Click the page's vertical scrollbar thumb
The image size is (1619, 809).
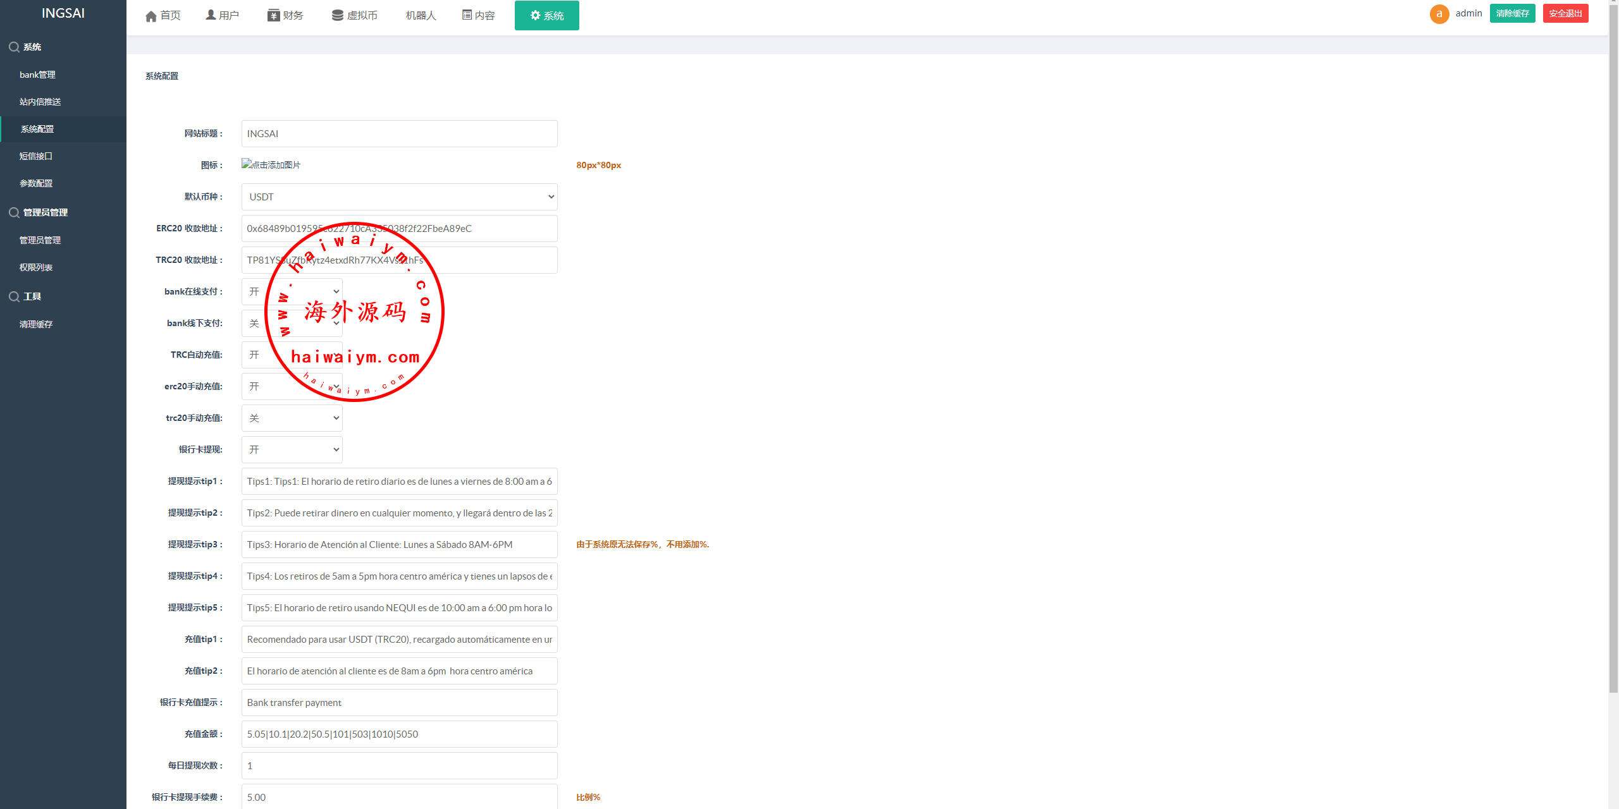point(1613,348)
